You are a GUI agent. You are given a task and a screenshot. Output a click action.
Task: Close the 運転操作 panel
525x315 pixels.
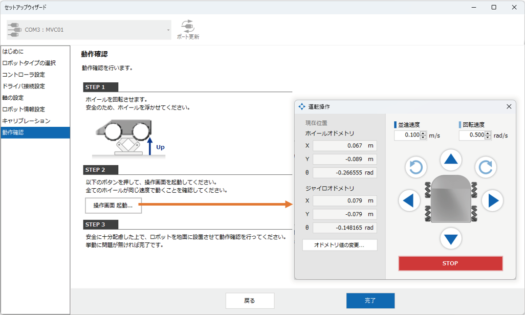[509, 107]
